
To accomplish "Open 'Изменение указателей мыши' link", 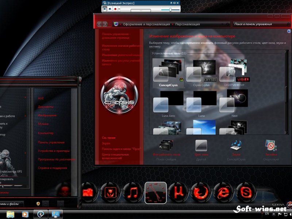I will click(x=122, y=55).
